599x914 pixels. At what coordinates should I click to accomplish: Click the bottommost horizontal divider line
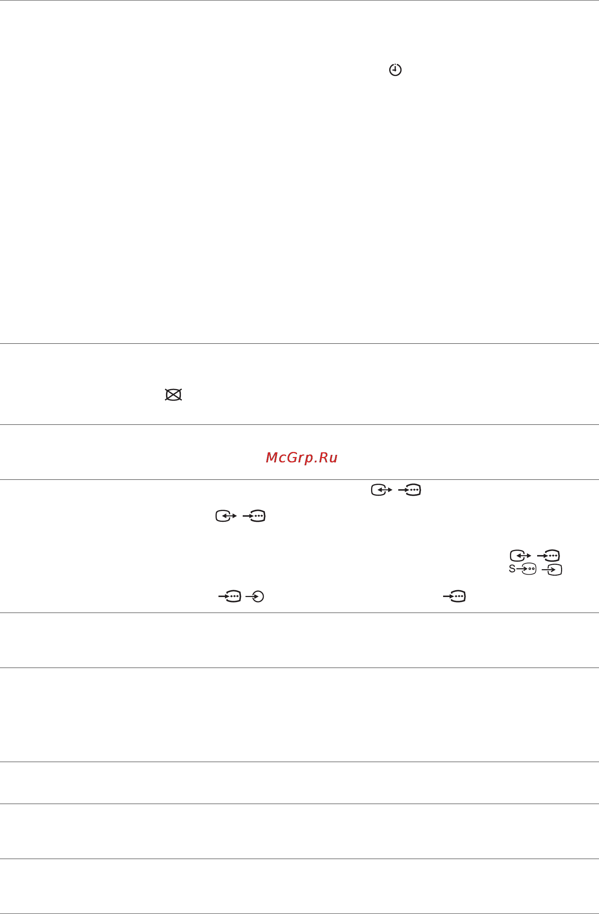[x=299, y=913]
